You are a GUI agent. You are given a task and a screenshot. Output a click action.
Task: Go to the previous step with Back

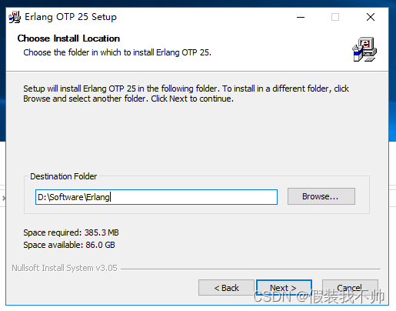click(226, 288)
